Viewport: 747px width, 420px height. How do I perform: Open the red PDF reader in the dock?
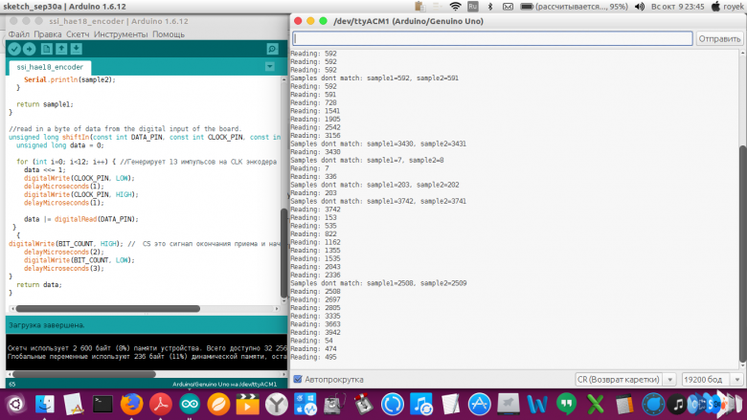click(x=161, y=405)
